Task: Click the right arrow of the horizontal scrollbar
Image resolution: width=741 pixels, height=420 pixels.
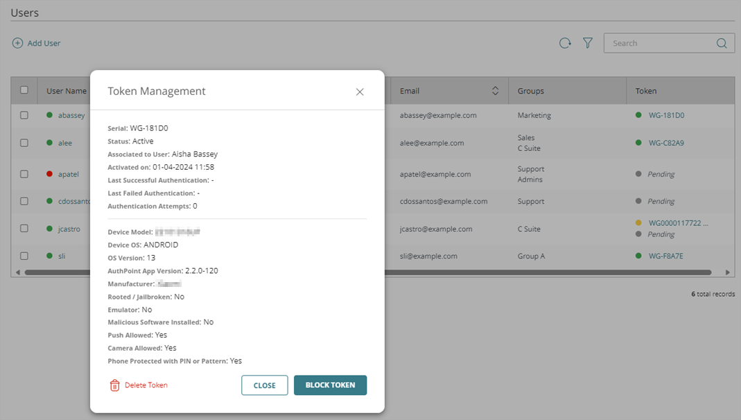Action: (728, 272)
